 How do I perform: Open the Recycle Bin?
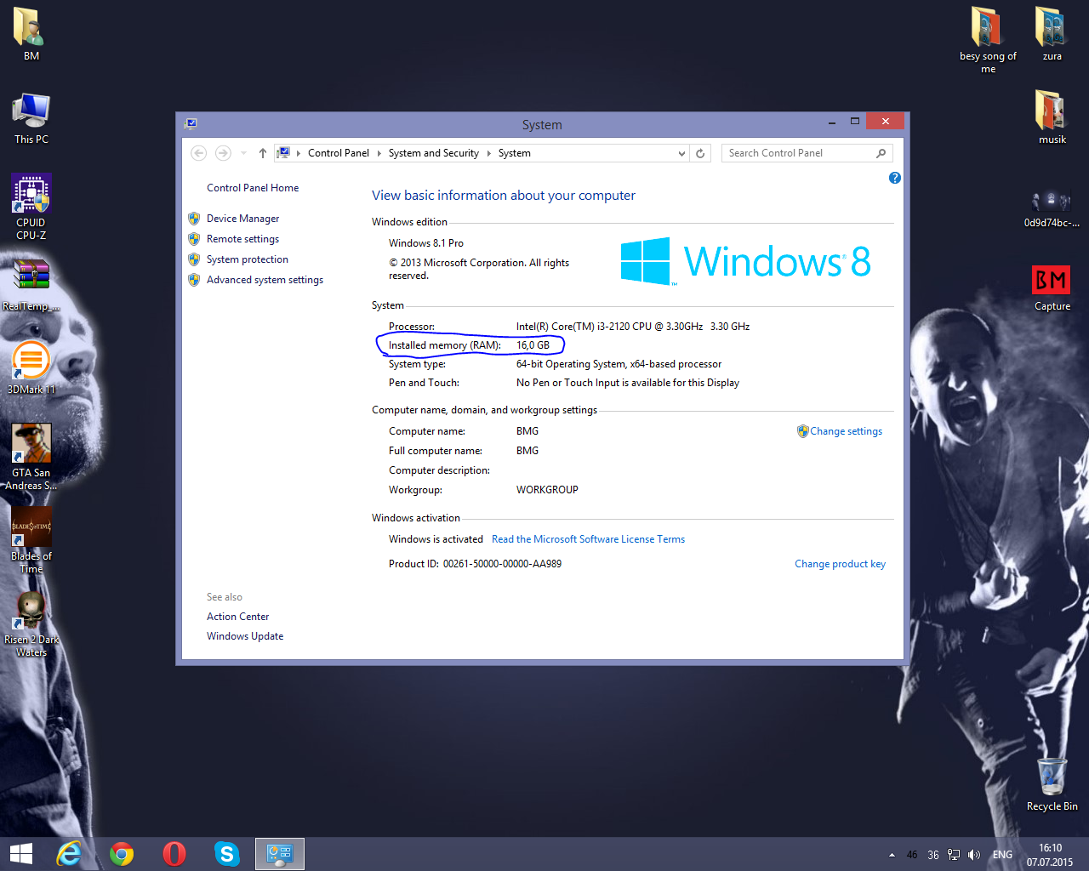point(1052,784)
